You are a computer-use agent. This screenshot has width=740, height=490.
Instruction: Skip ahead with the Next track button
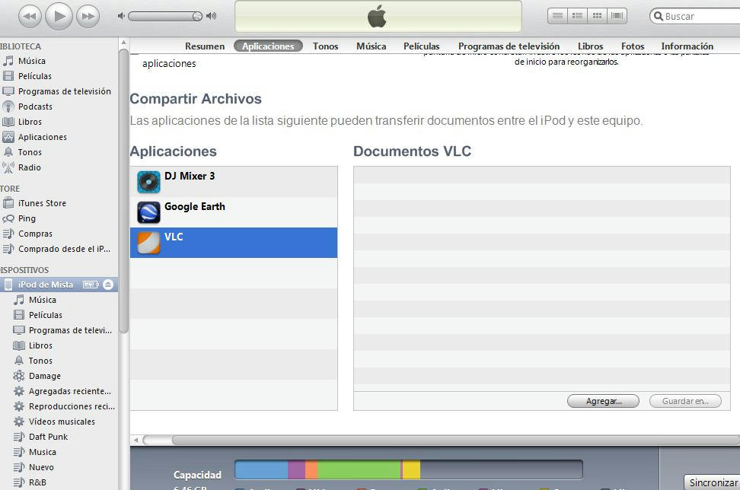88,17
